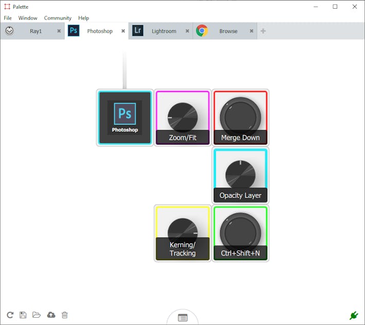This screenshot has width=365, height=325.
Task: Open the bottom center panel list icon
Action: pos(182,318)
